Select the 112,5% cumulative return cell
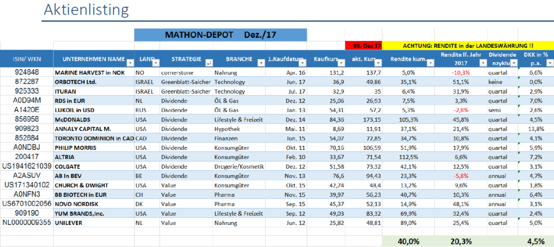 click(x=408, y=157)
